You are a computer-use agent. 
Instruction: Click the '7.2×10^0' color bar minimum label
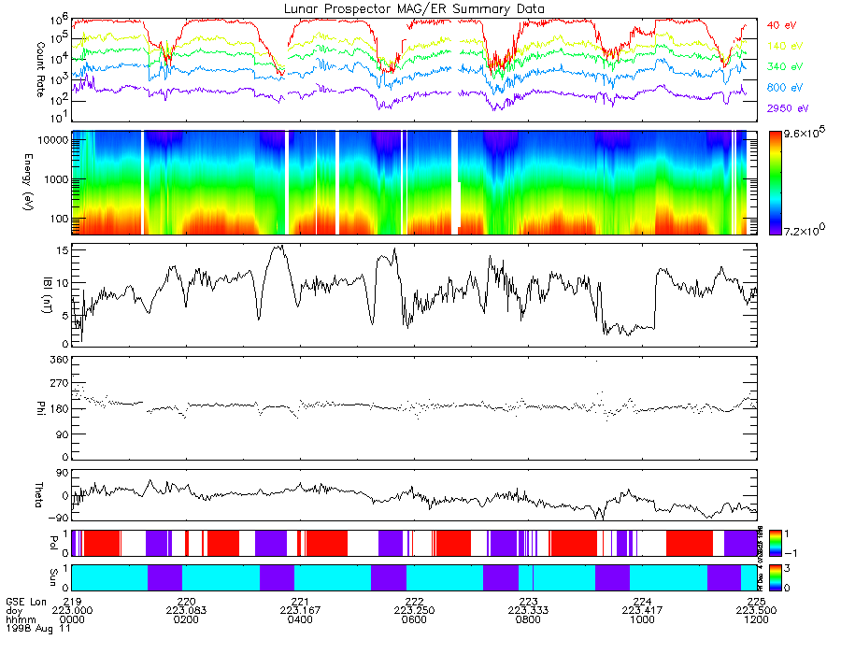coord(805,231)
